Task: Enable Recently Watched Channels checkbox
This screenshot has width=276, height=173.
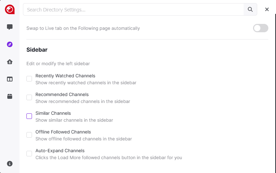Action: point(29,79)
